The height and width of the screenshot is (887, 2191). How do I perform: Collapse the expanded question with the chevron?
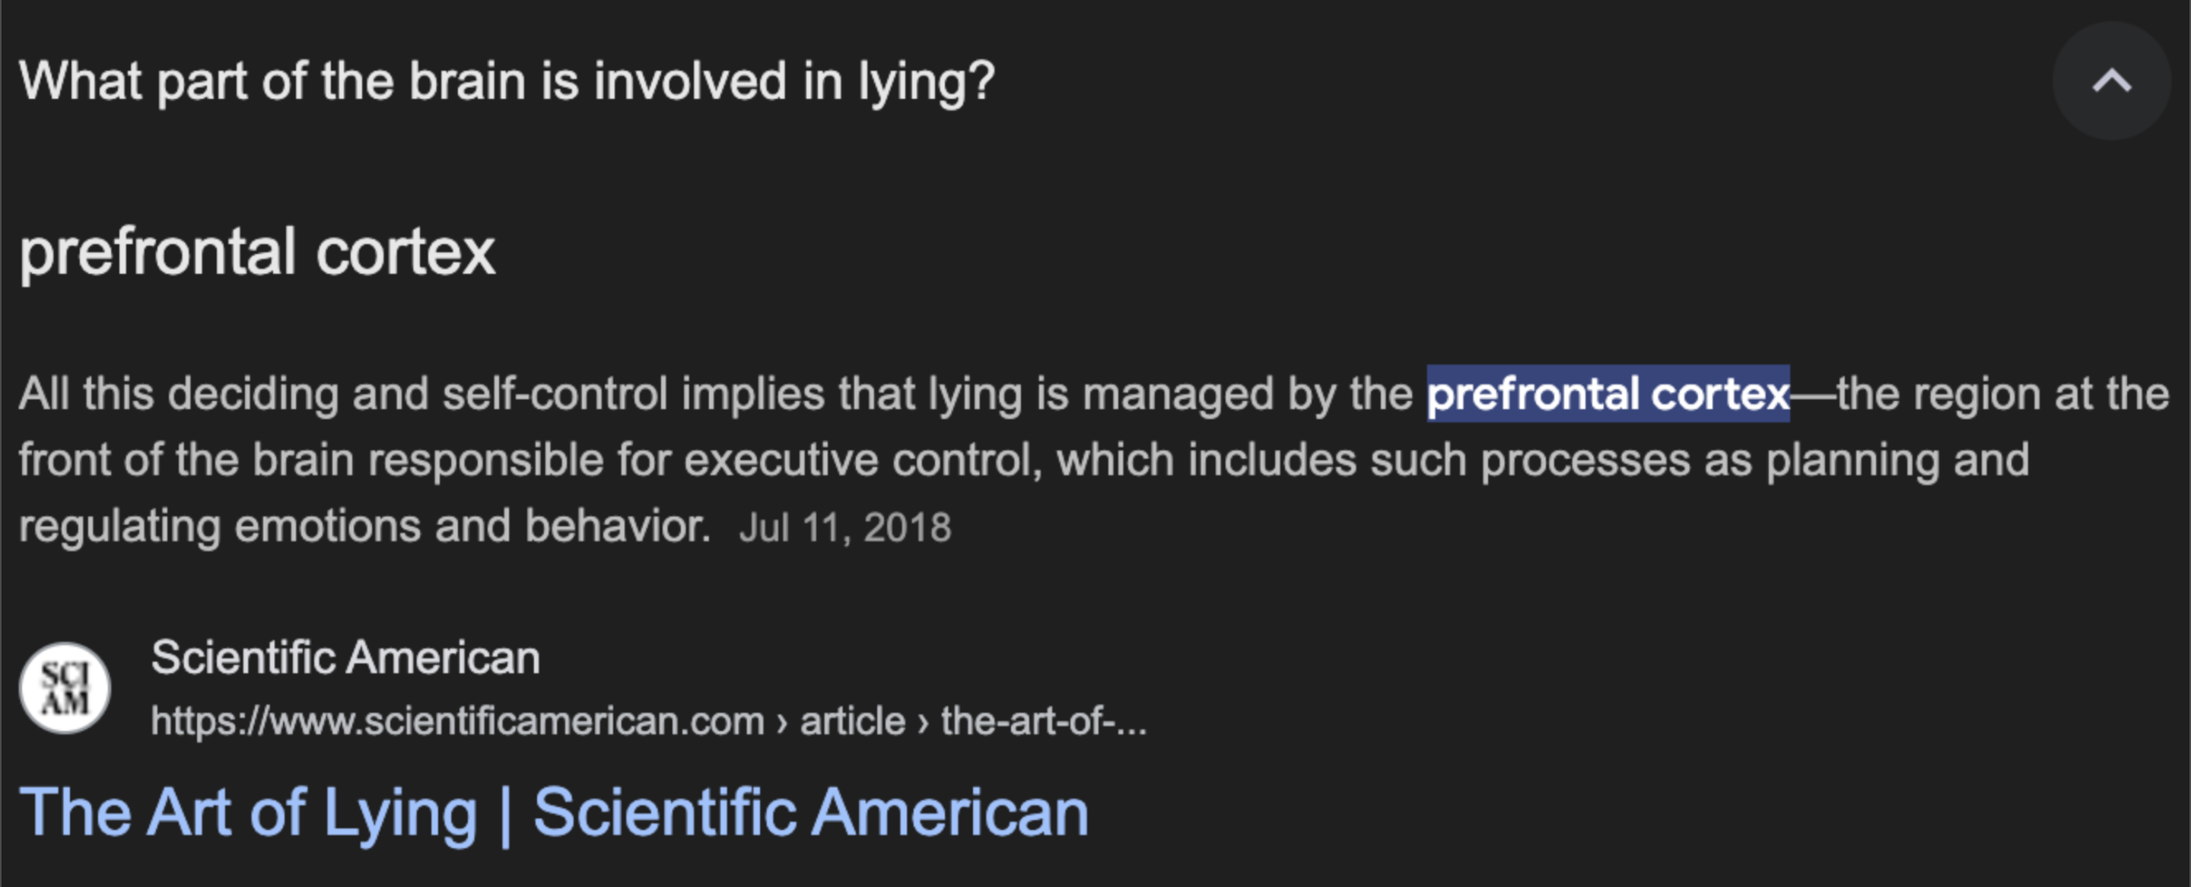2110,81
